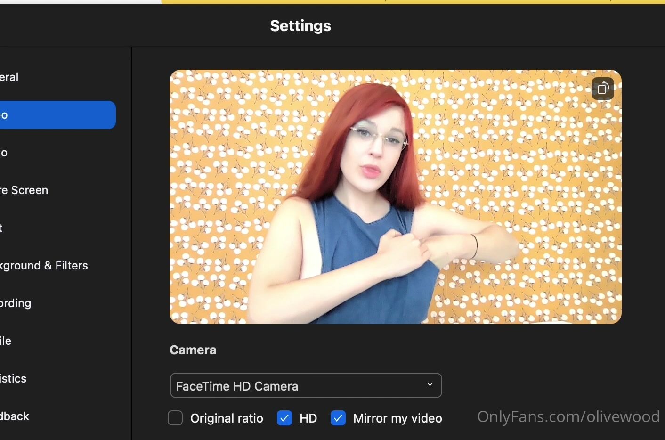The width and height of the screenshot is (665, 440).
Task: Click the chevron arrow in the camera selector
Action: [430, 385]
